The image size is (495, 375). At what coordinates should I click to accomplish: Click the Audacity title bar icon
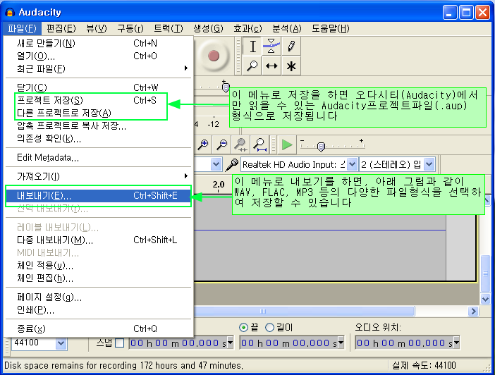click(x=10, y=12)
